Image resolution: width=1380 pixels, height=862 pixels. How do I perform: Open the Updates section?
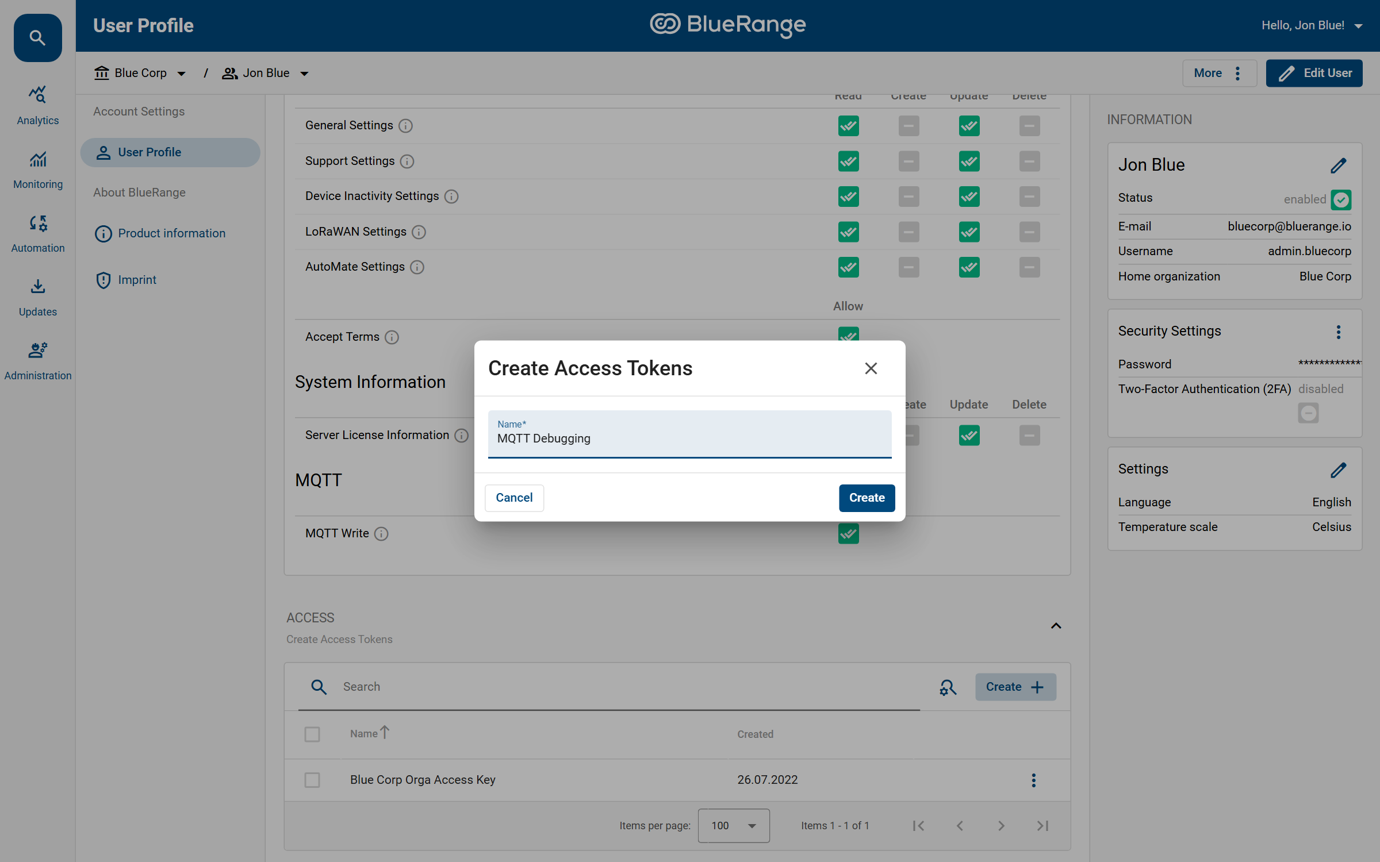point(38,297)
